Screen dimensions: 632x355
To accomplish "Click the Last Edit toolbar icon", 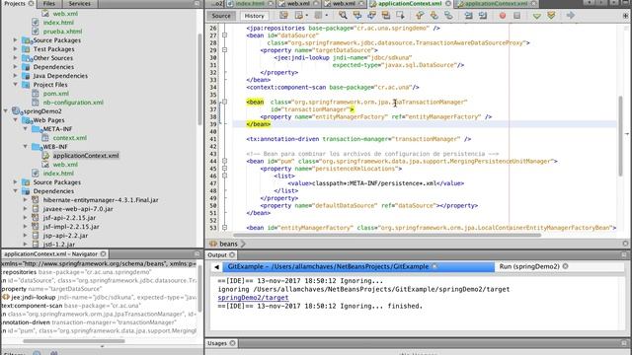I will click(283, 16).
